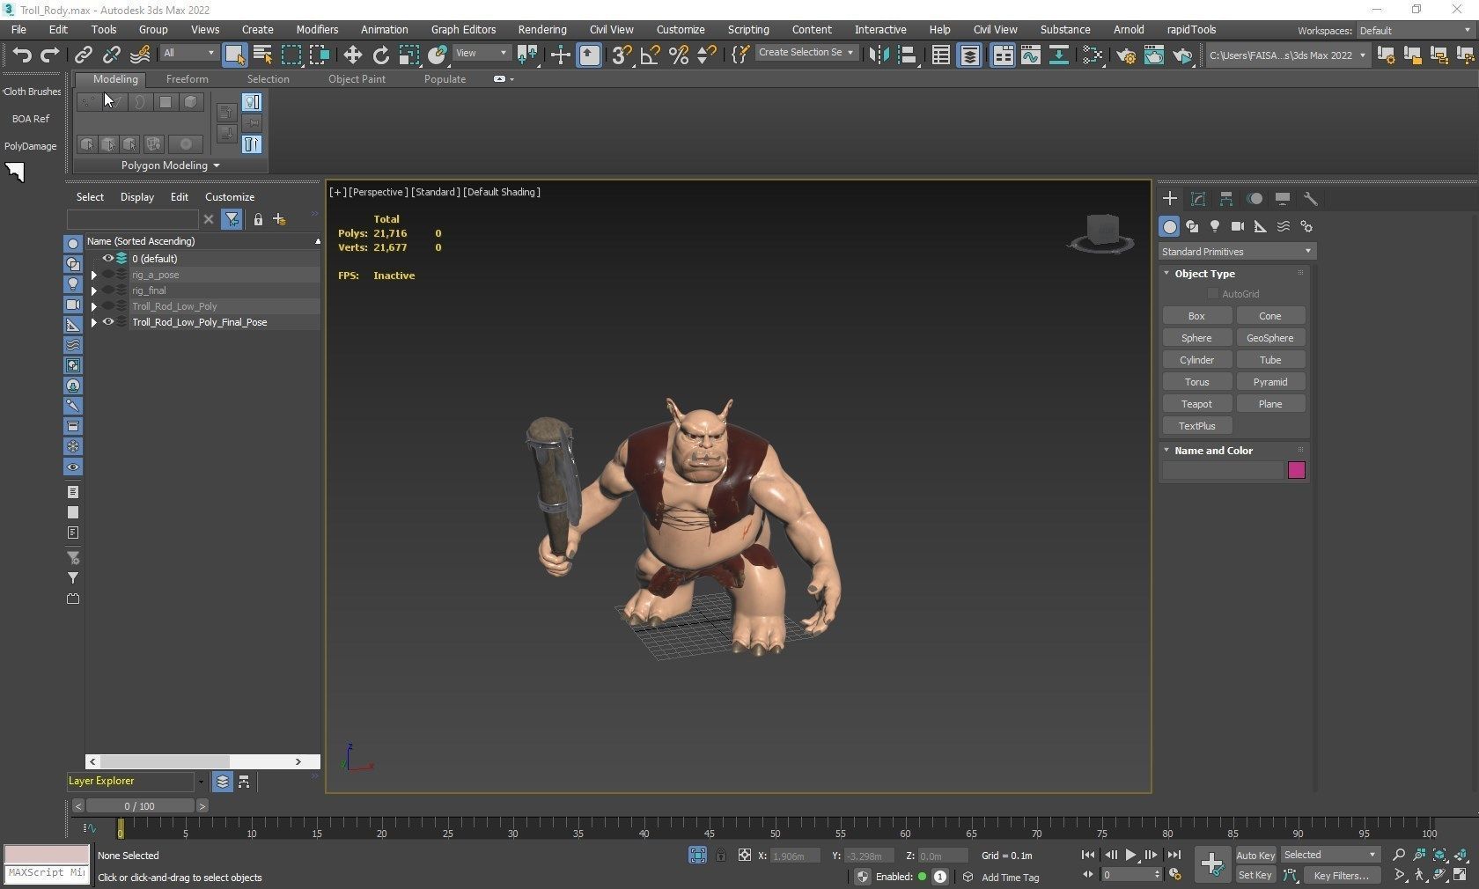The image size is (1479, 889).
Task: Click the time slider 0 / 100 handle
Action: 139,806
